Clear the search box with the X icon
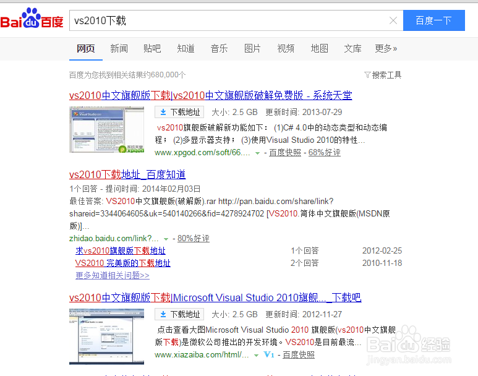Viewport: 478px width, 376px height. coord(393,20)
